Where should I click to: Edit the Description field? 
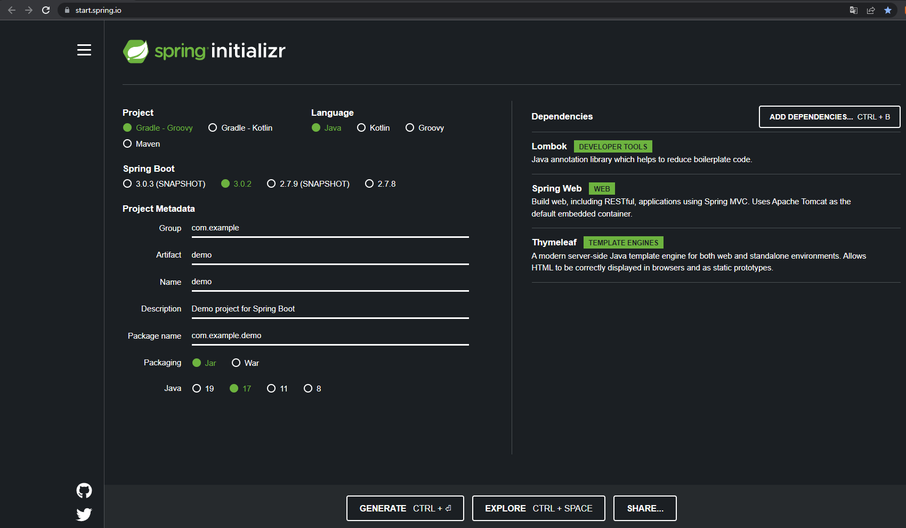(x=330, y=309)
